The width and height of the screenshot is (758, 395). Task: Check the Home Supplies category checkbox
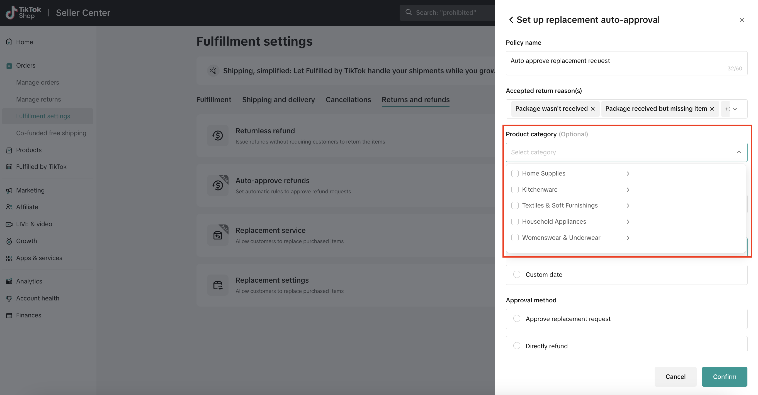coord(515,174)
